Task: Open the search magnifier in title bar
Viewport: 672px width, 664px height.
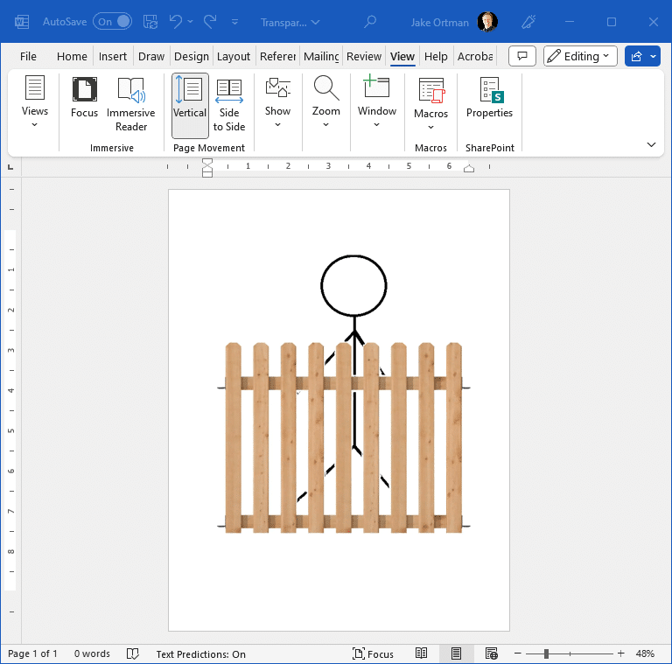Action: pyautogui.click(x=370, y=21)
